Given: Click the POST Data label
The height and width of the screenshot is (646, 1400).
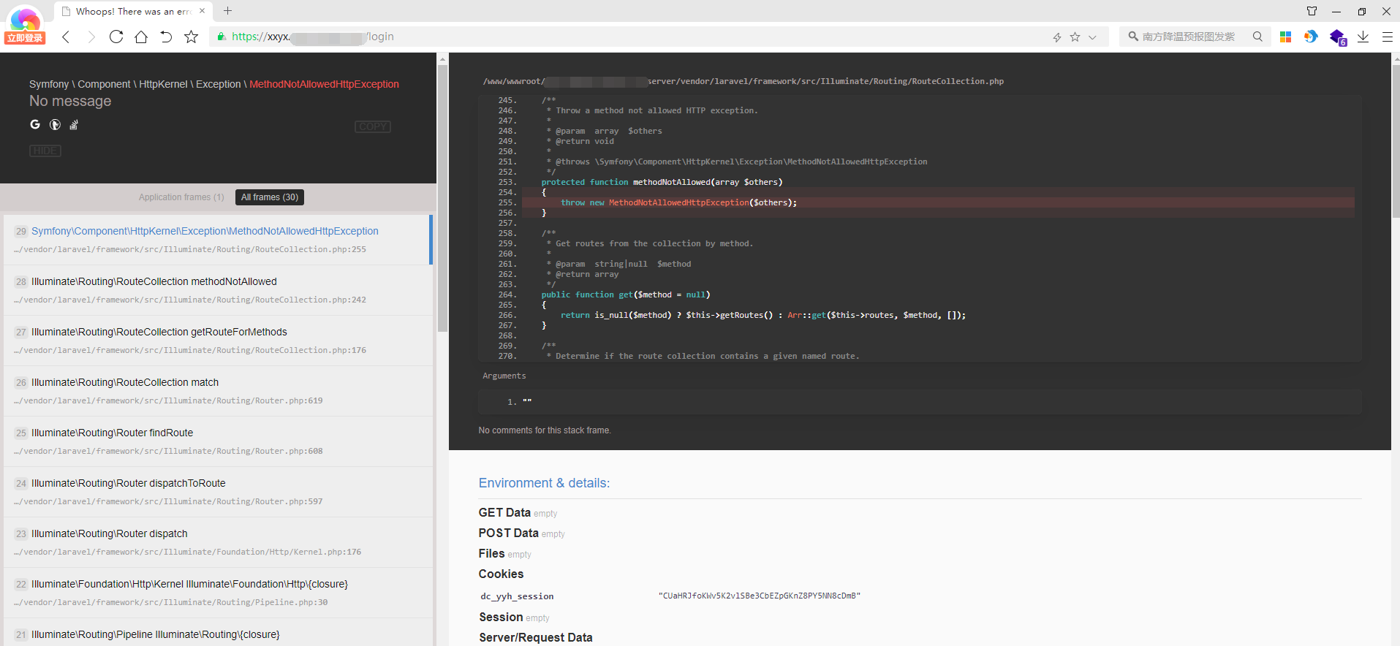Looking at the screenshot, I should pos(509,533).
